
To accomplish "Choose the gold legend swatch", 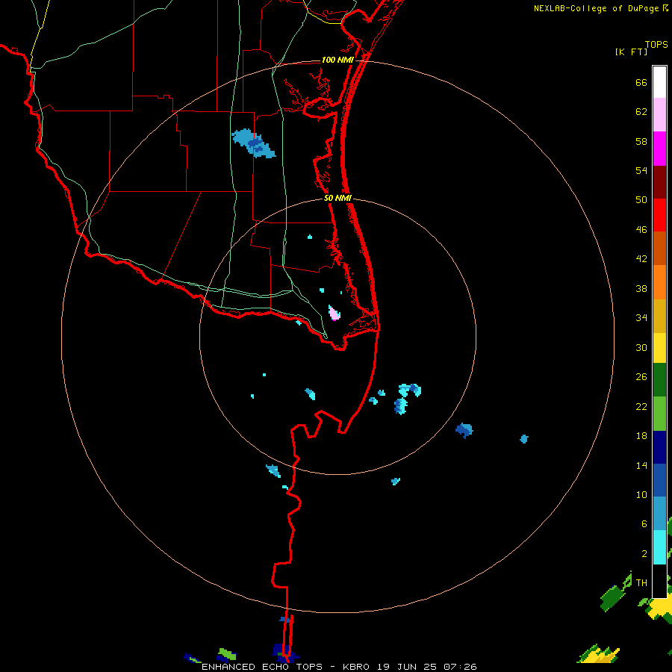I will click(x=659, y=316).
